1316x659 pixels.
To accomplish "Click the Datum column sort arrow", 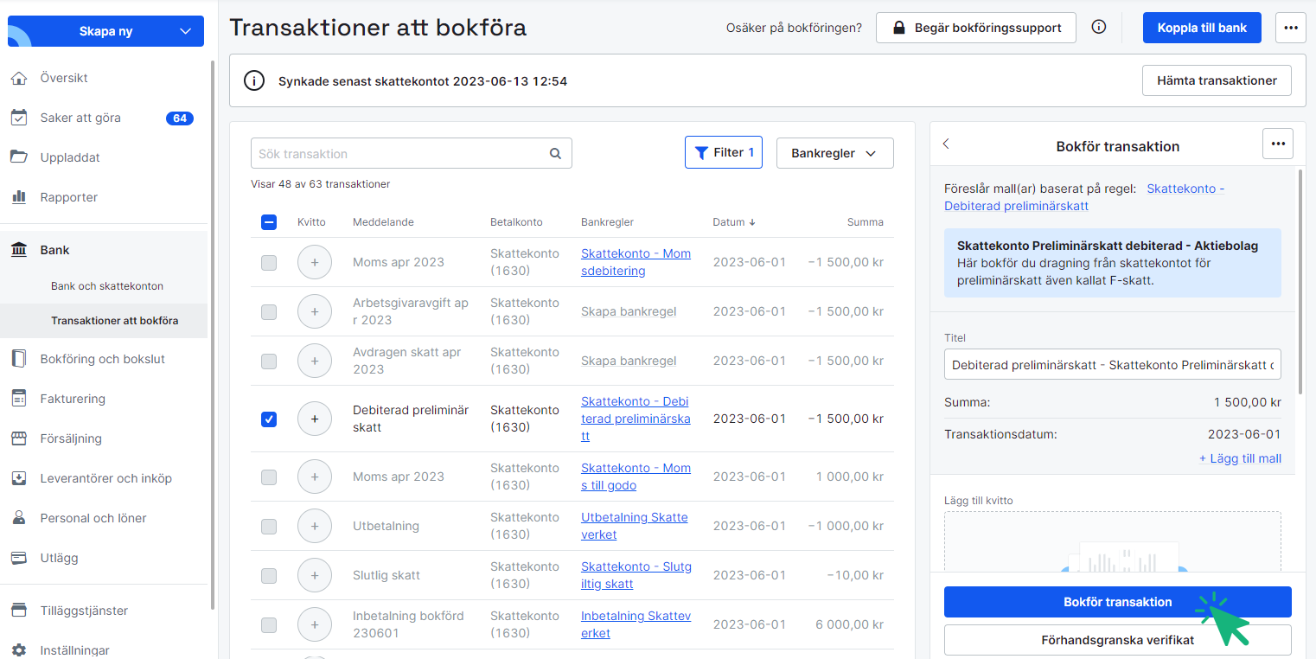I will click(752, 222).
